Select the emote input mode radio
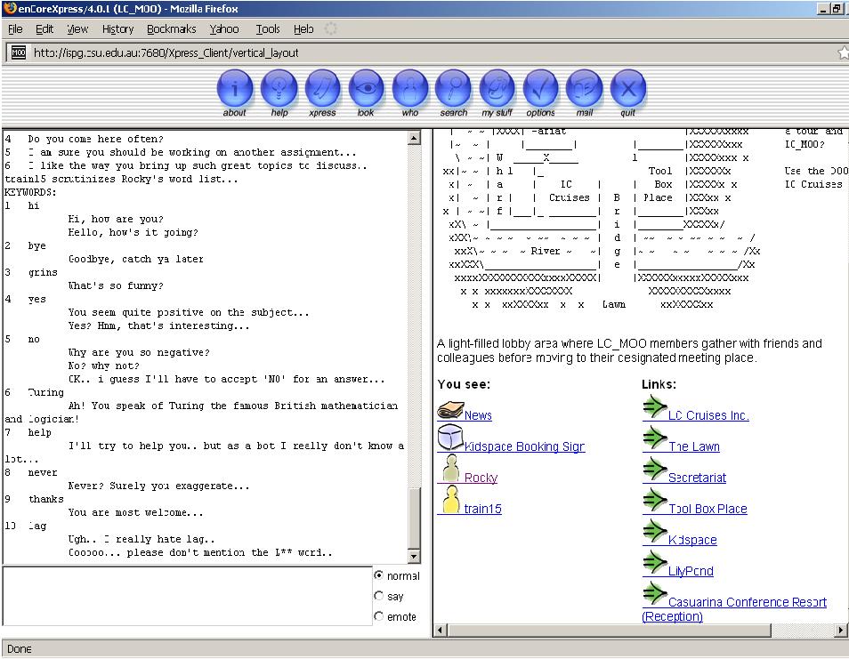The height and width of the screenshot is (659, 849). pos(378,616)
